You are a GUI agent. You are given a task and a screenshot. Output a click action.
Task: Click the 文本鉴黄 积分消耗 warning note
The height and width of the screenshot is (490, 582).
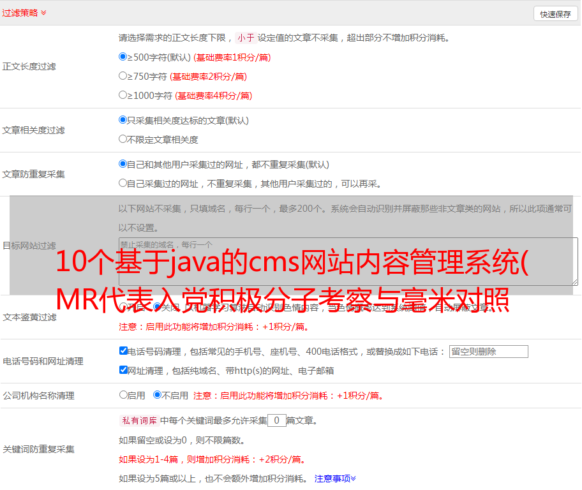click(214, 327)
